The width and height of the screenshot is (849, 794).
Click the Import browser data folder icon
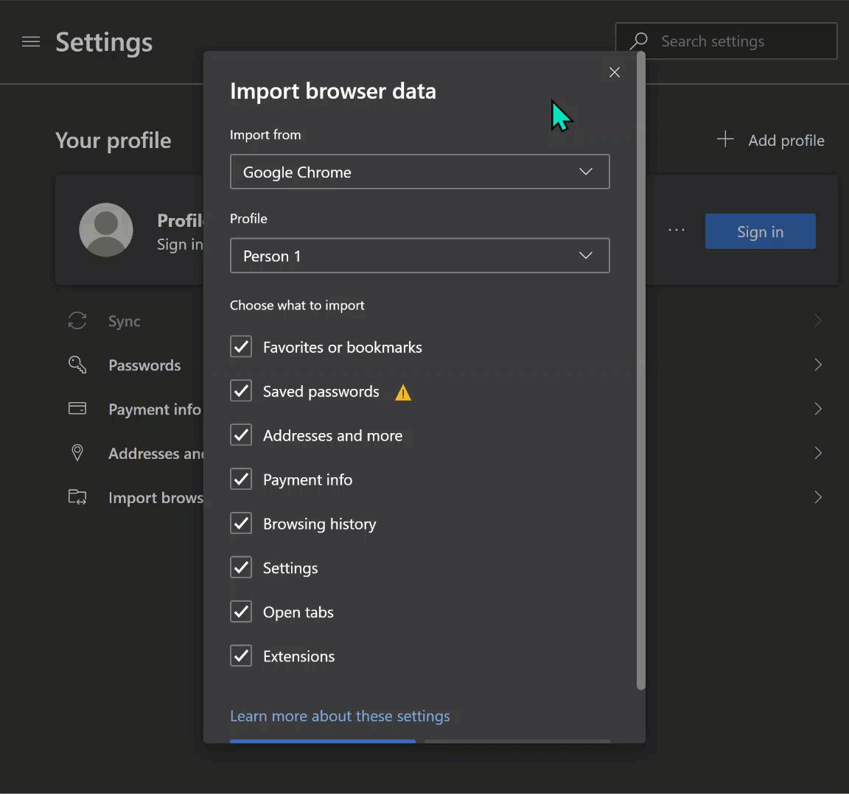point(77,497)
